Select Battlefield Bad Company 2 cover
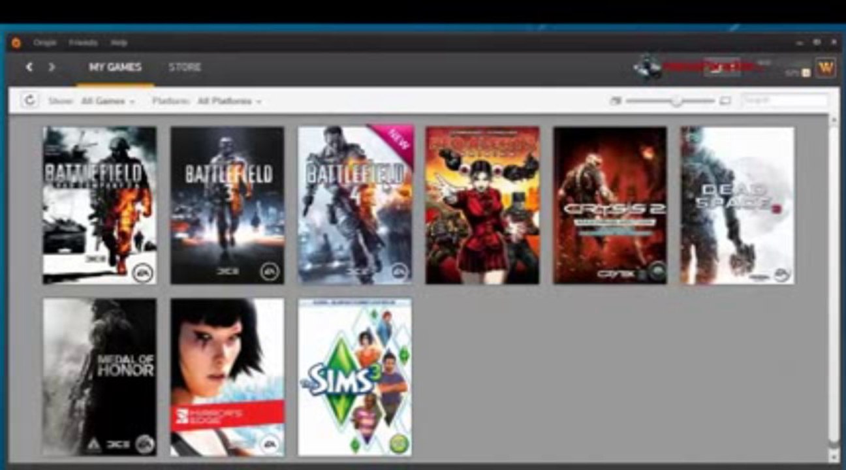This screenshot has width=846, height=470. pos(100,206)
